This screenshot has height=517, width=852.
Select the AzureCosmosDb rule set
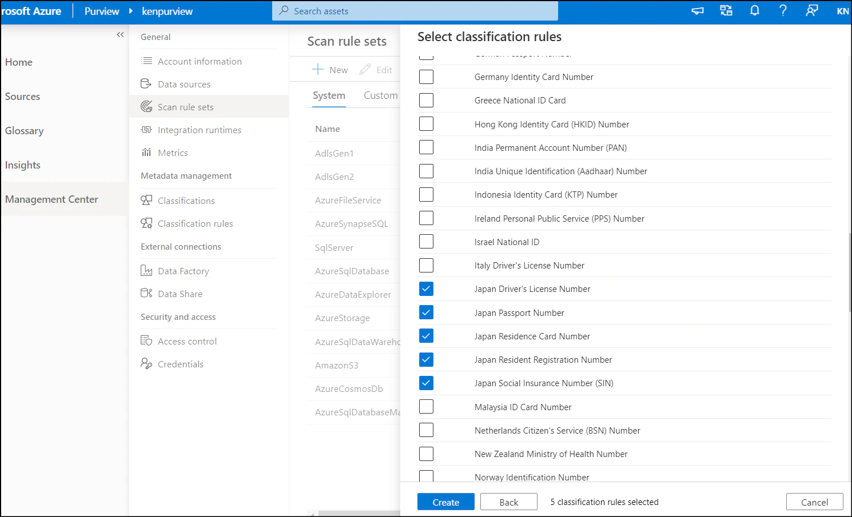(x=349, y=389)
